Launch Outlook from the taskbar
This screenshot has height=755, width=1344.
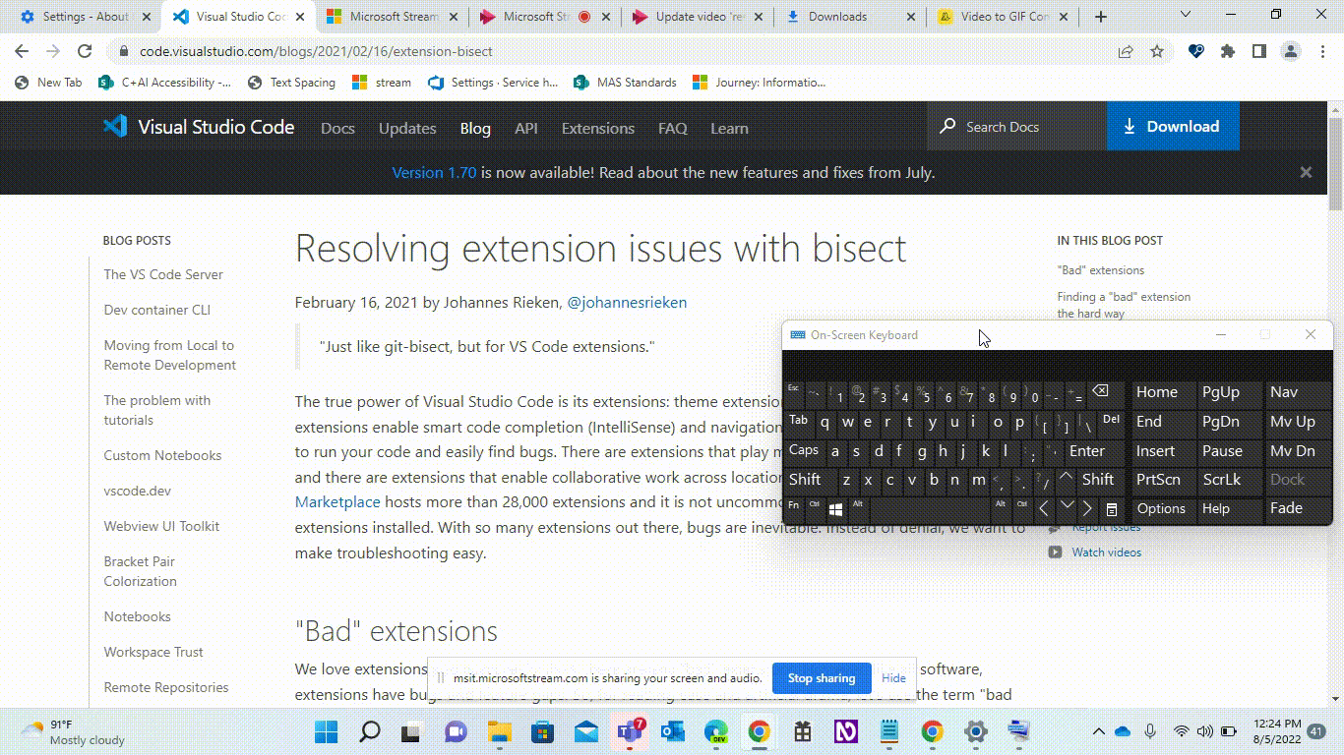click(671, 732)
